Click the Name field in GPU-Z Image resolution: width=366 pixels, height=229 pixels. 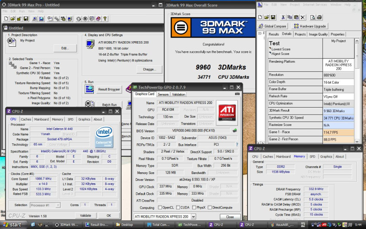pos(185,103)
